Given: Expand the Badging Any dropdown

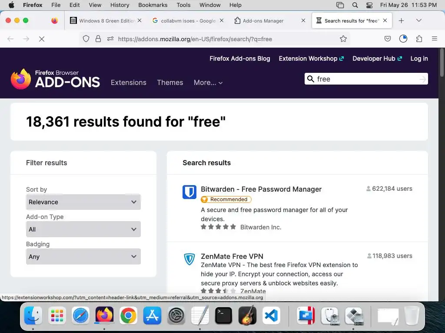Looking at the screenshot, I should pos(83,257).
